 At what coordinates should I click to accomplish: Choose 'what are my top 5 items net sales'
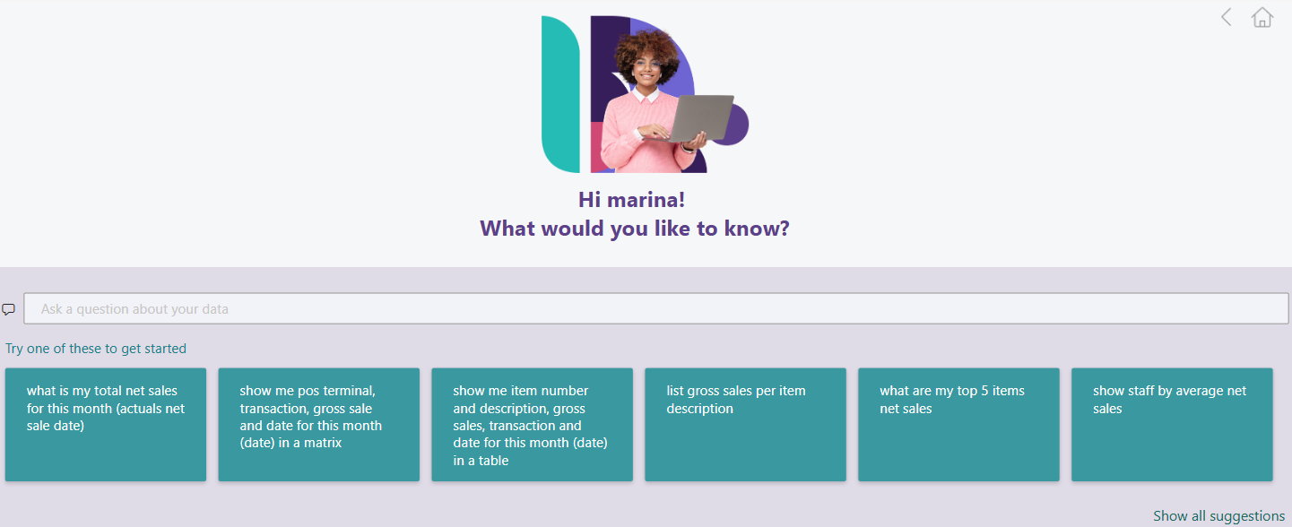coord(958,424)
